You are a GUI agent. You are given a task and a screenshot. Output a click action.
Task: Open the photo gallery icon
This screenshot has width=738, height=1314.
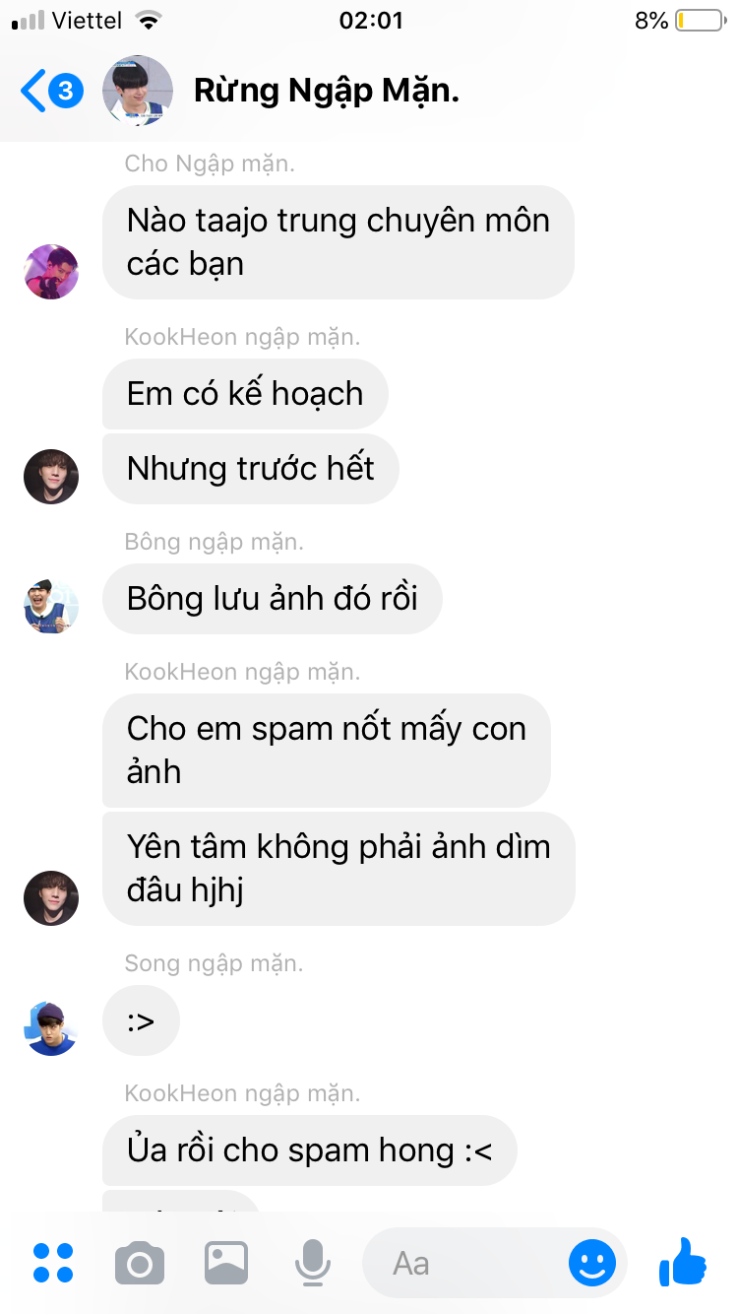[x=226, y=1263]
